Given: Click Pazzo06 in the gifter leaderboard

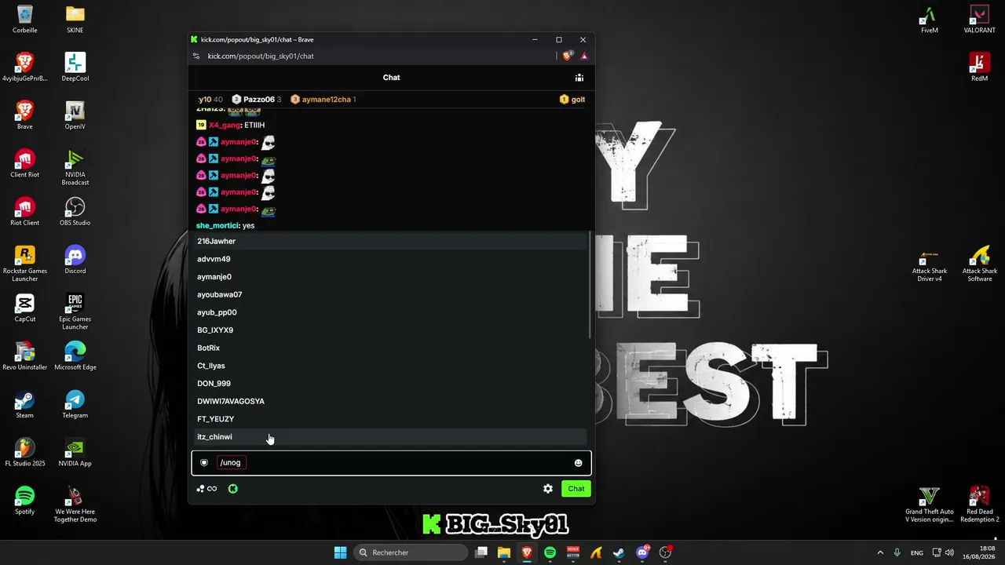Looking at the screenshot, I should [259, 100].
